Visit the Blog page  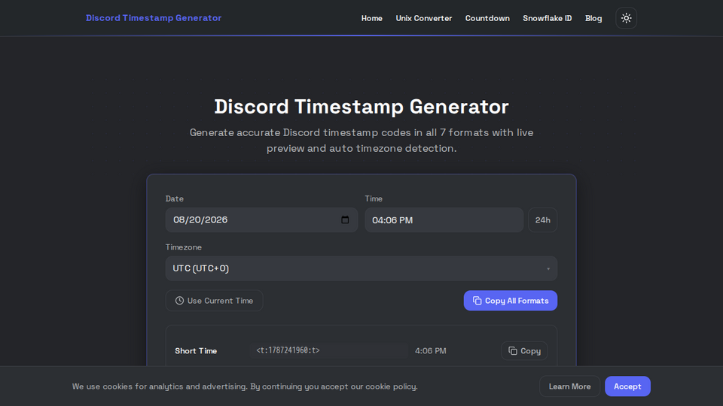(x=593, y=18)
